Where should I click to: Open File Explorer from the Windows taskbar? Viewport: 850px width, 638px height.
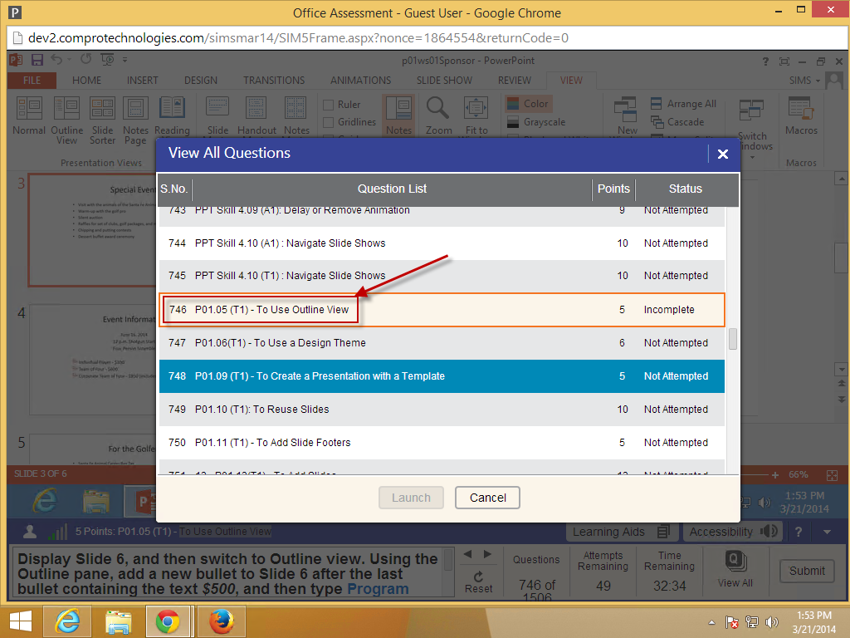(x=118, y=621)
